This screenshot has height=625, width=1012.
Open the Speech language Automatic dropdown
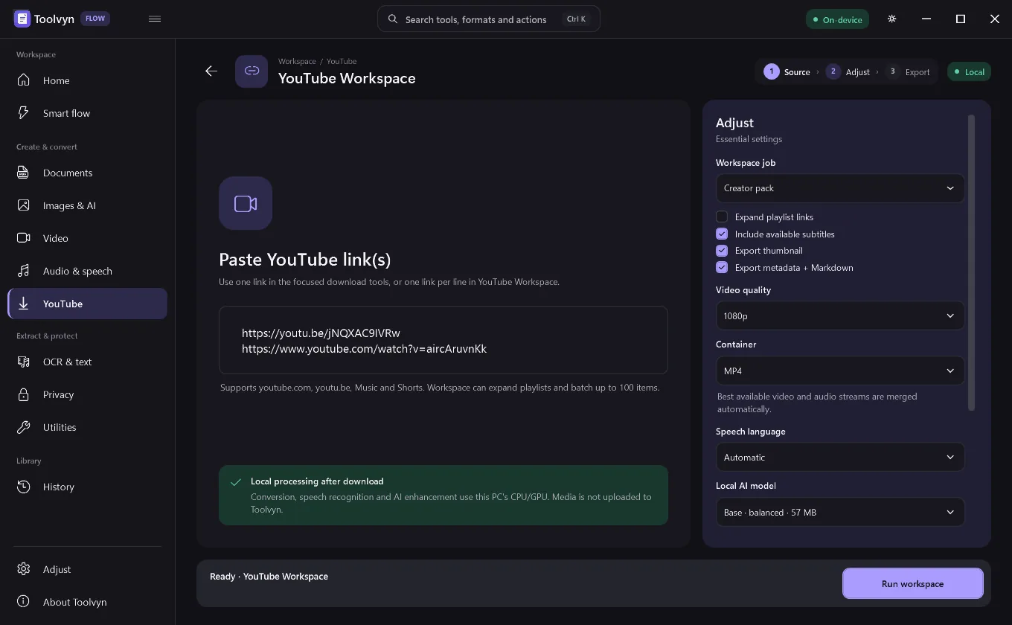(840, 458)
